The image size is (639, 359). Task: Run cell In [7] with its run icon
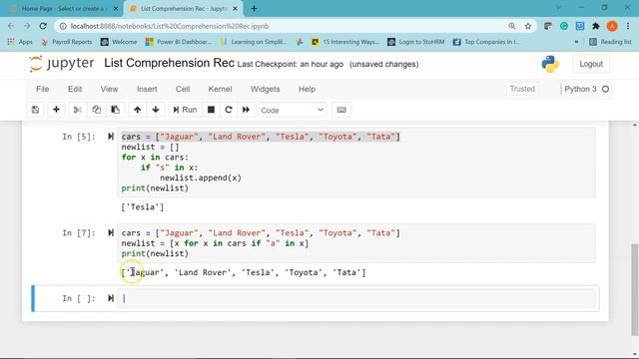tap(111, 232)
